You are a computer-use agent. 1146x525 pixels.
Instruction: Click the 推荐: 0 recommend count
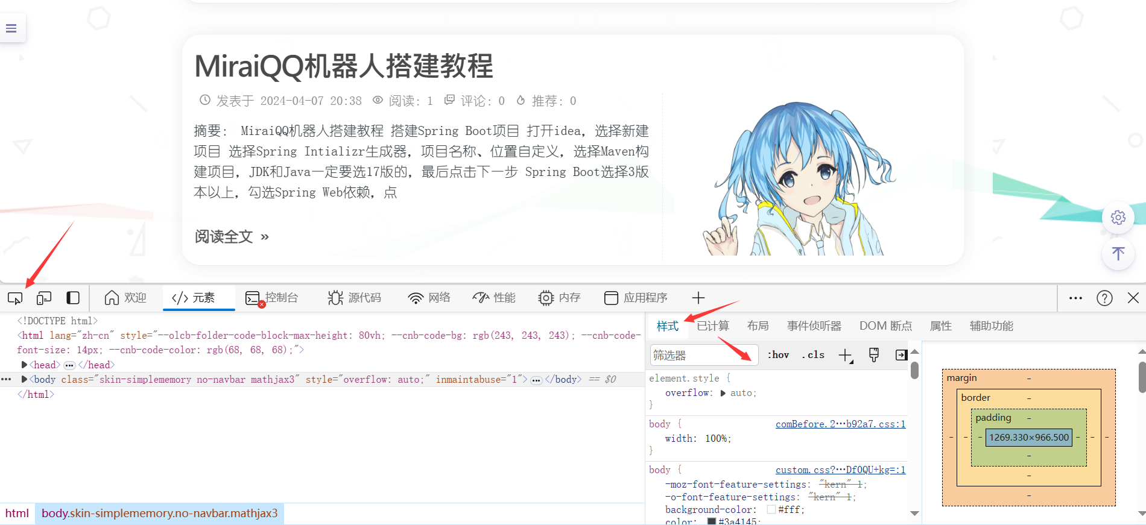tap(546, 101)
